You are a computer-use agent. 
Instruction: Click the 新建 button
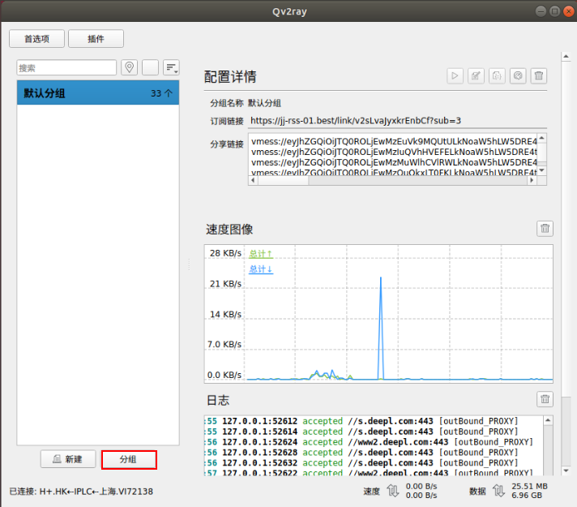(x=68, y=459)
